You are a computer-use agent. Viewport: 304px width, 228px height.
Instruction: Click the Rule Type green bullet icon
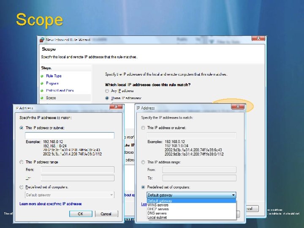coord(42,76)
